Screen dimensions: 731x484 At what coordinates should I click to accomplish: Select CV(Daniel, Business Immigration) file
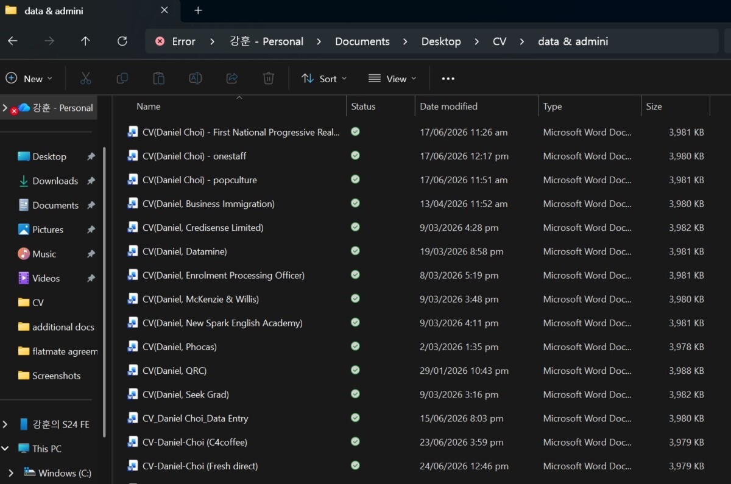click(208, 203)
